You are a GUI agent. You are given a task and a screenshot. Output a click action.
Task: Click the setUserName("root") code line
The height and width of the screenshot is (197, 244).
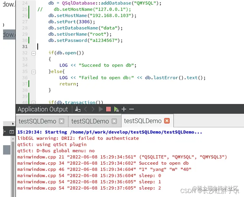tap(80, 34)
